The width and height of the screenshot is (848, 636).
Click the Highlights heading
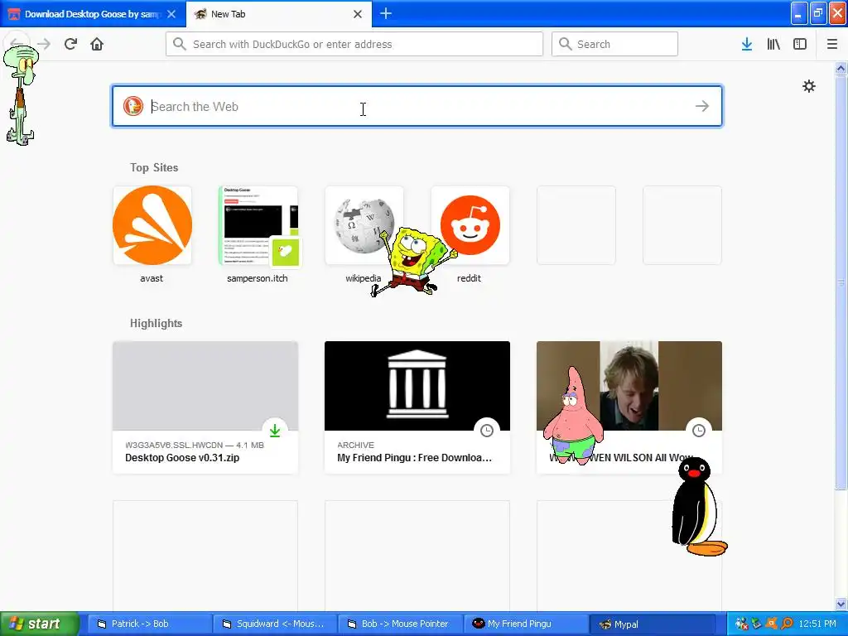pyautogui.click(x=156, y=324)
